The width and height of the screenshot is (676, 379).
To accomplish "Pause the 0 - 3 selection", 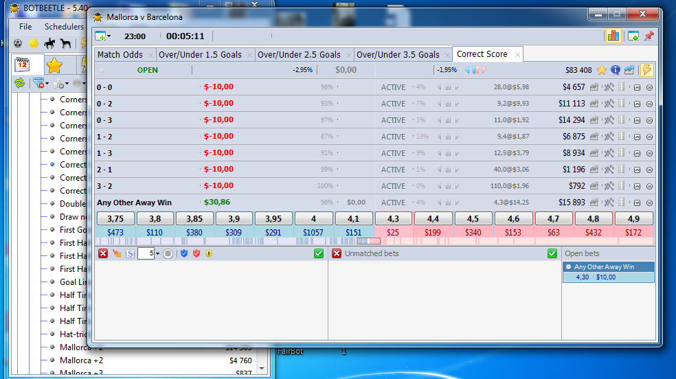I will tap(448, 120).
